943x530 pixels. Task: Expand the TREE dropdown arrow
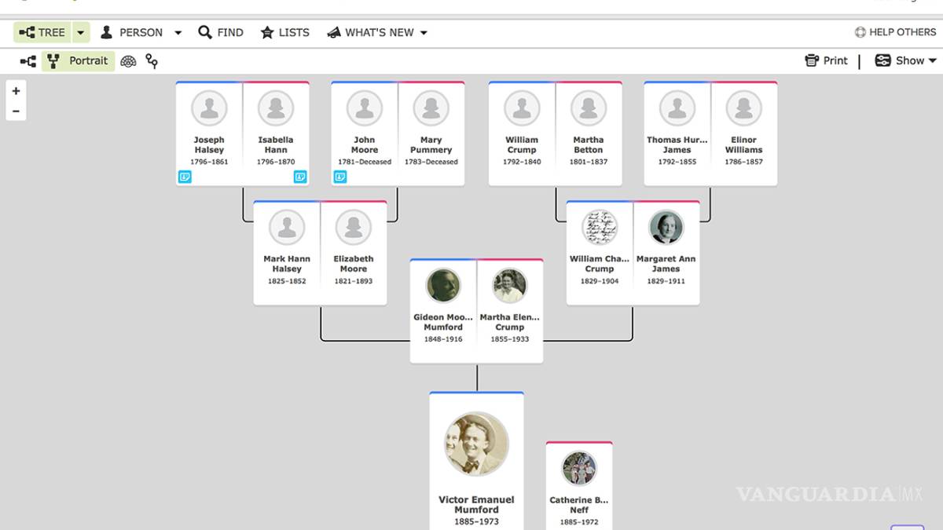(x=81, y=32)
